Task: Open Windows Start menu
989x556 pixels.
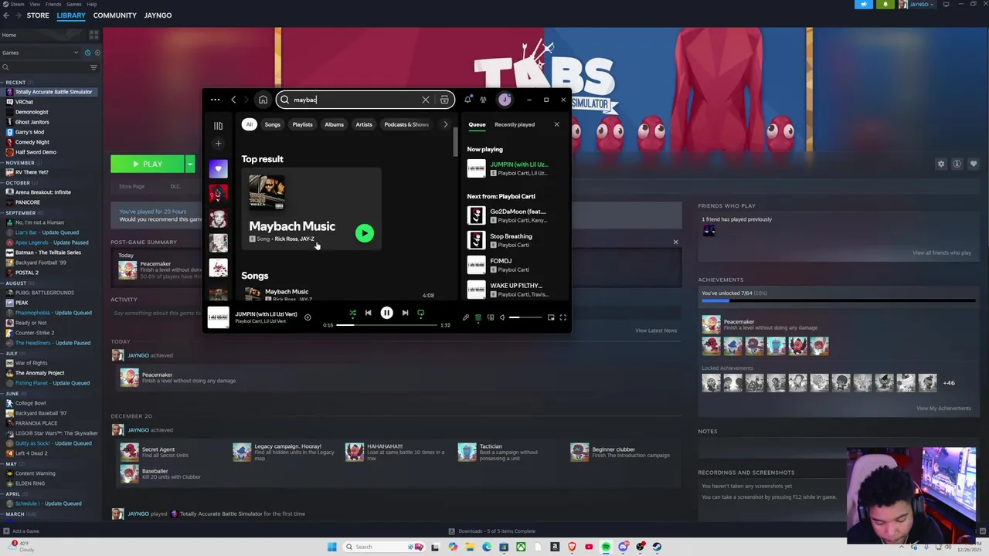Action: pyautogui.click(x=332, y=547)
